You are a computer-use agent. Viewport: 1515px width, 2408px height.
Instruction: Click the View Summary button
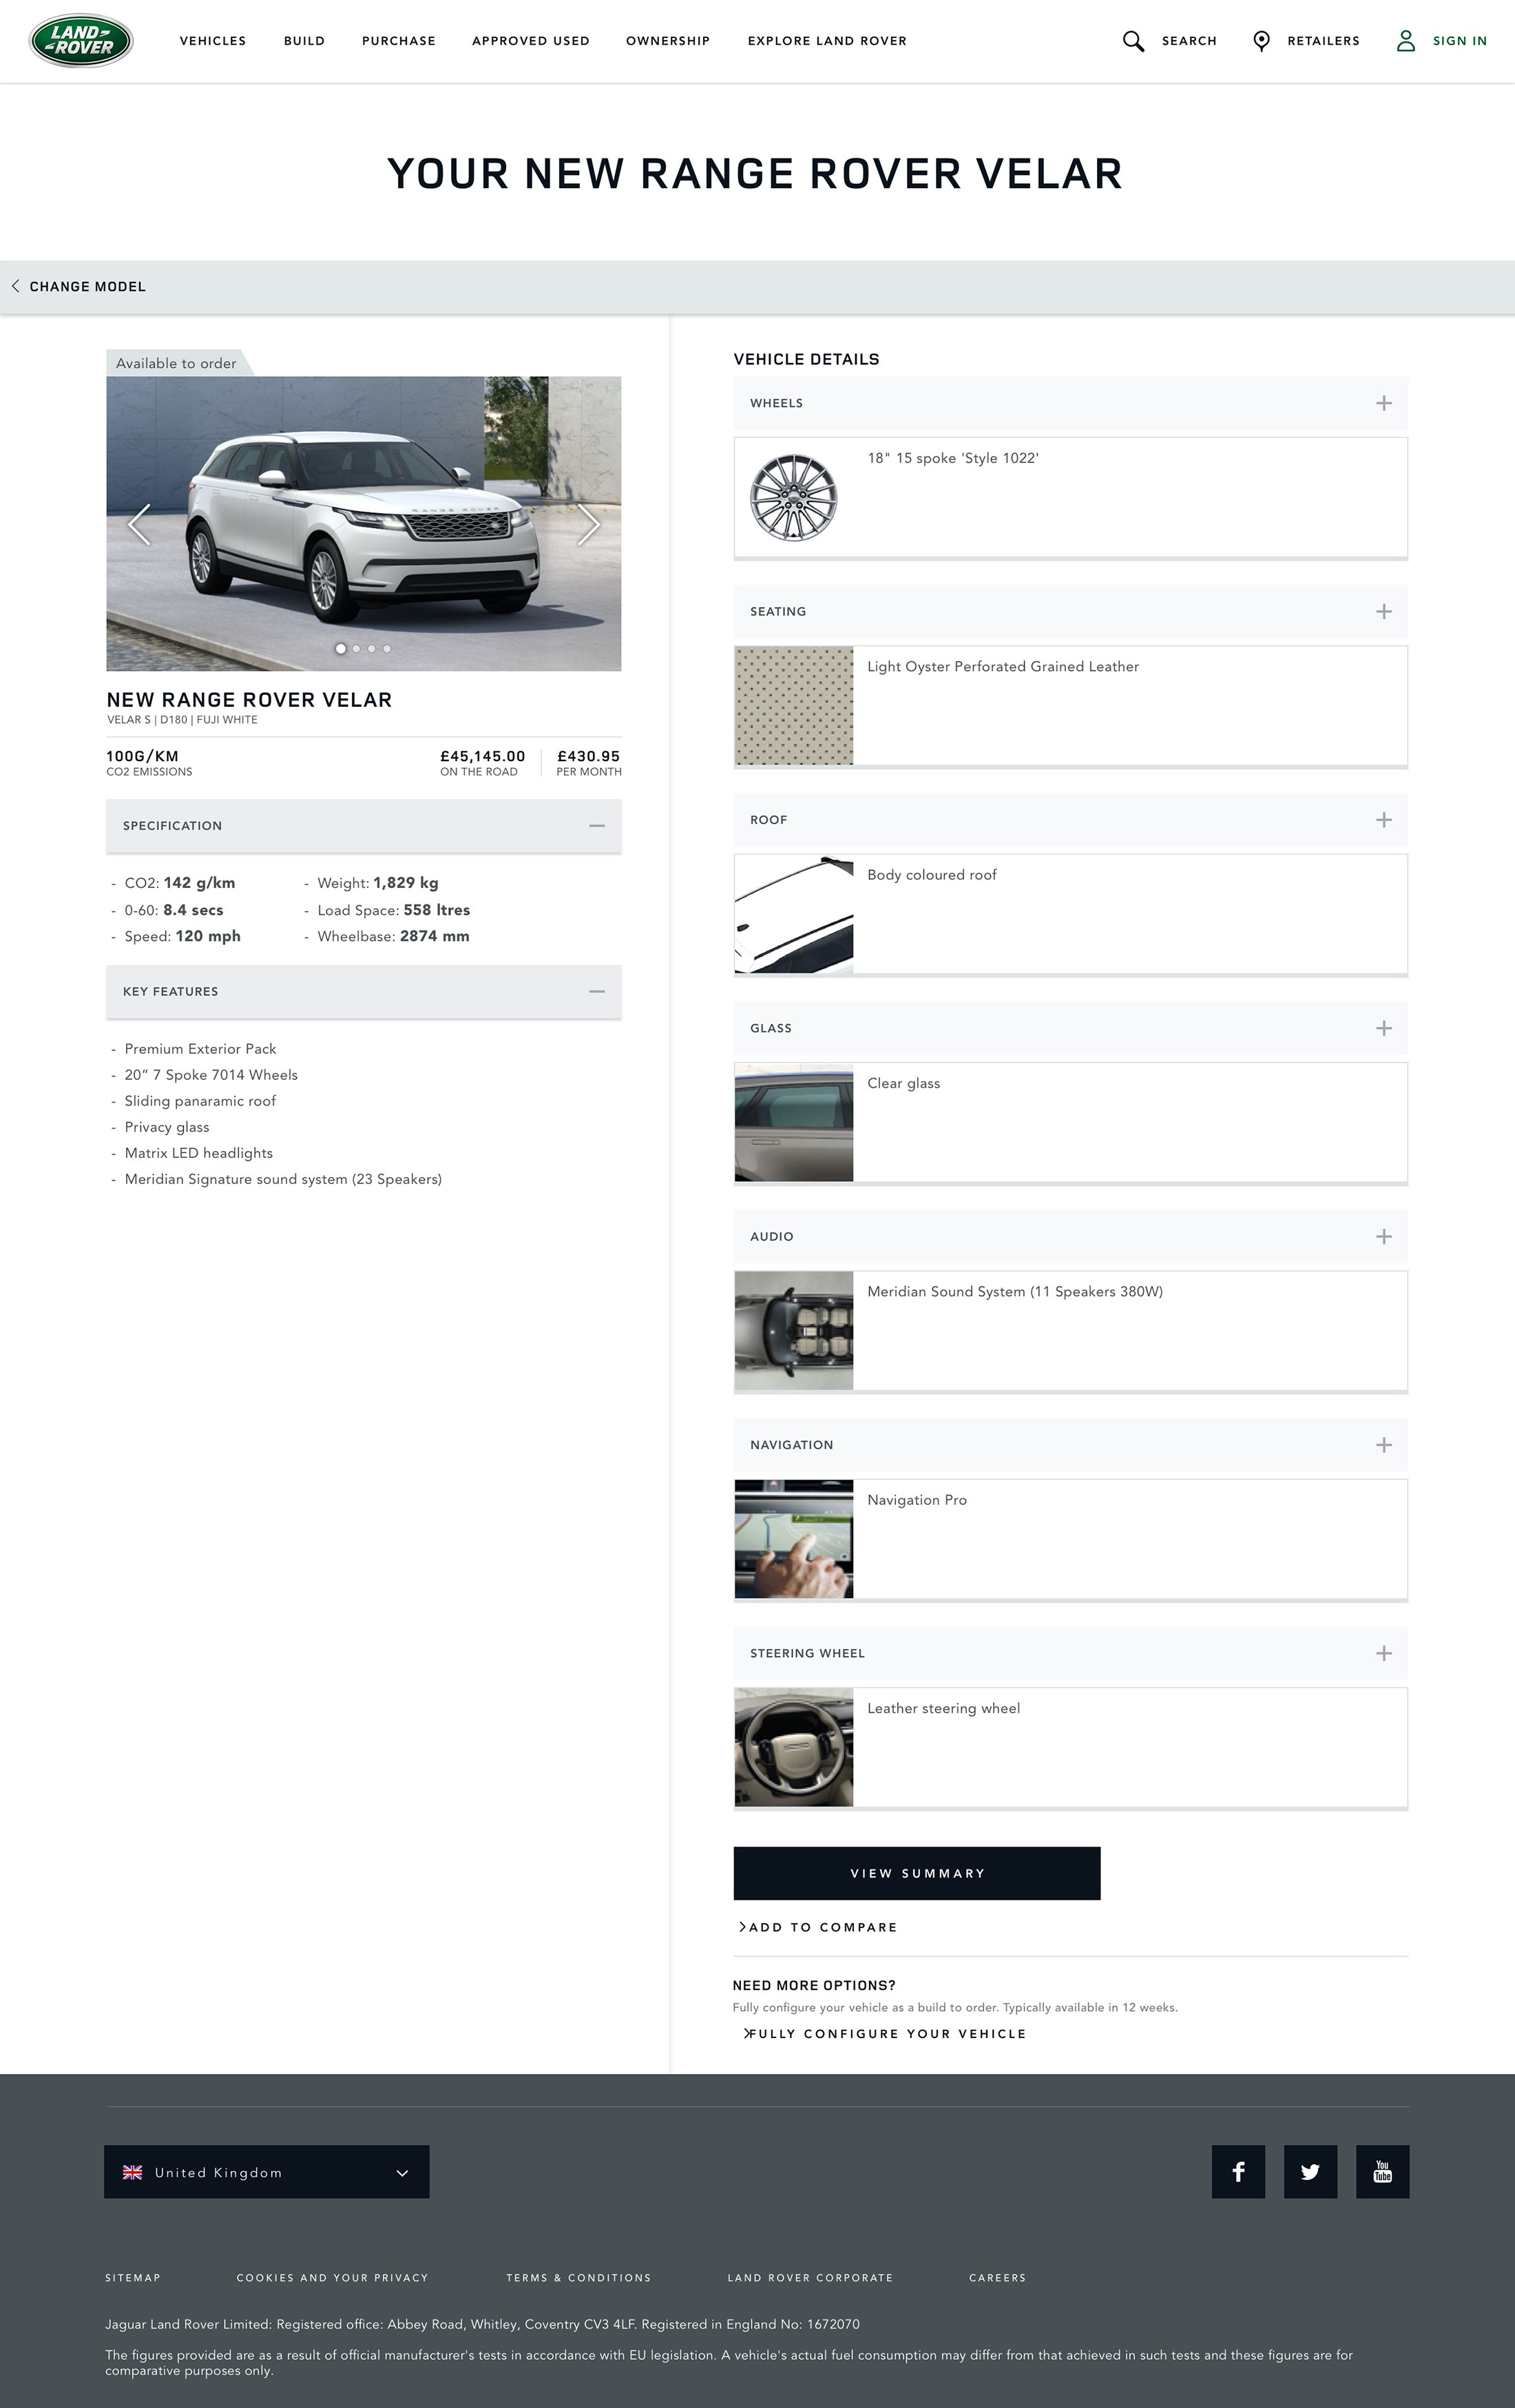tap(916, 1873)
